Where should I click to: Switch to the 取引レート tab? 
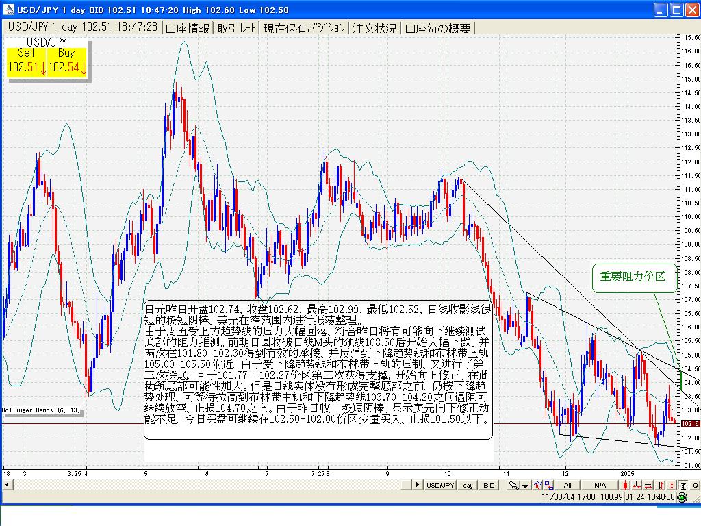click(x=236, y=28)
